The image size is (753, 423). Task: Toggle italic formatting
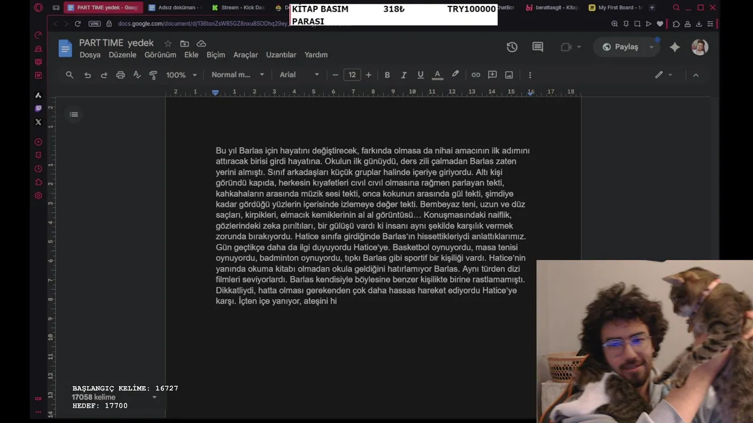point(404,75)
